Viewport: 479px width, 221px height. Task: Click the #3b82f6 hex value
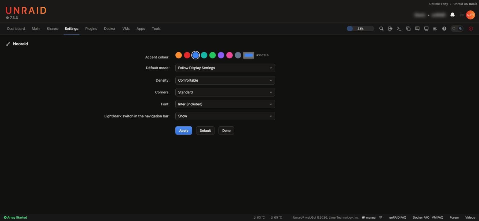coord(262,55)
